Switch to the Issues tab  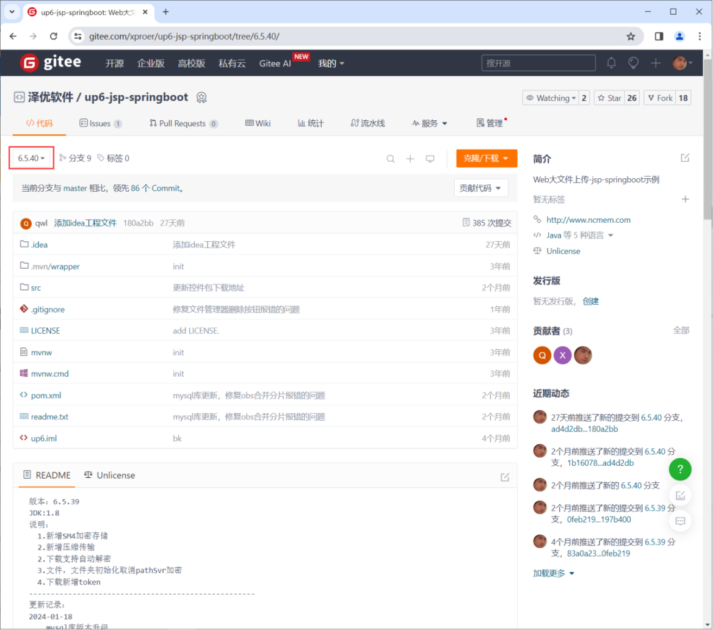[x=100, y=123]
